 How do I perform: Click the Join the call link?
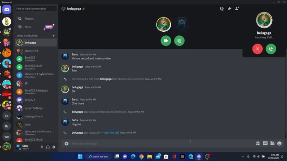tap(112, 133)
